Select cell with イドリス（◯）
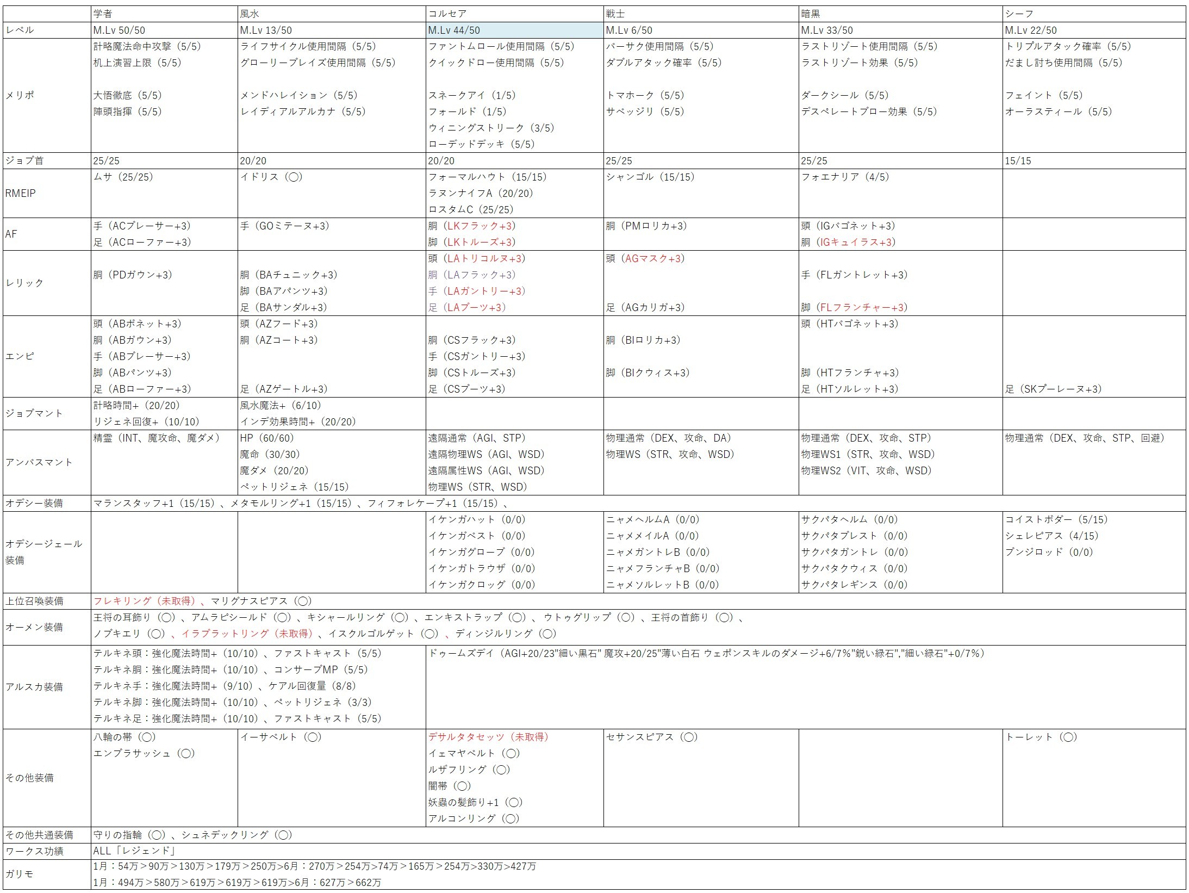Image resolution: width=1189 pixels, height=893 pixels. 271,177
